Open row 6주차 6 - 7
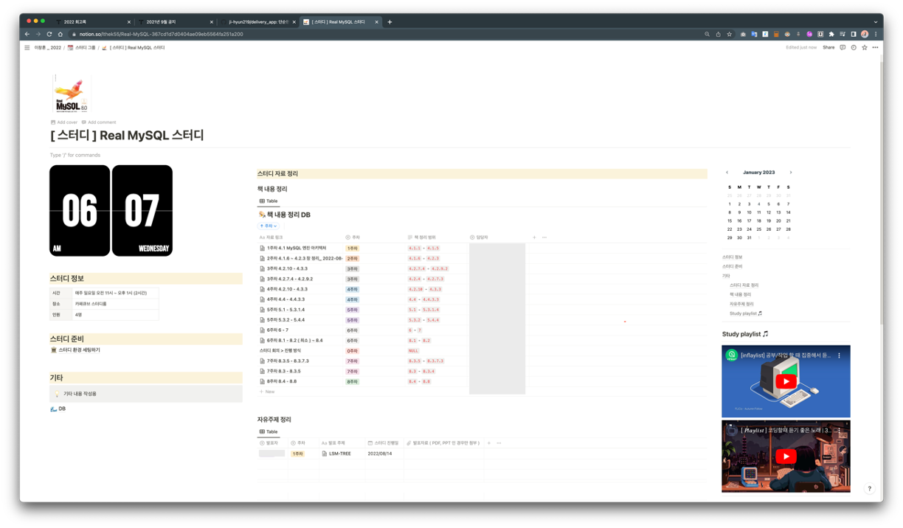 click(277, 330)
